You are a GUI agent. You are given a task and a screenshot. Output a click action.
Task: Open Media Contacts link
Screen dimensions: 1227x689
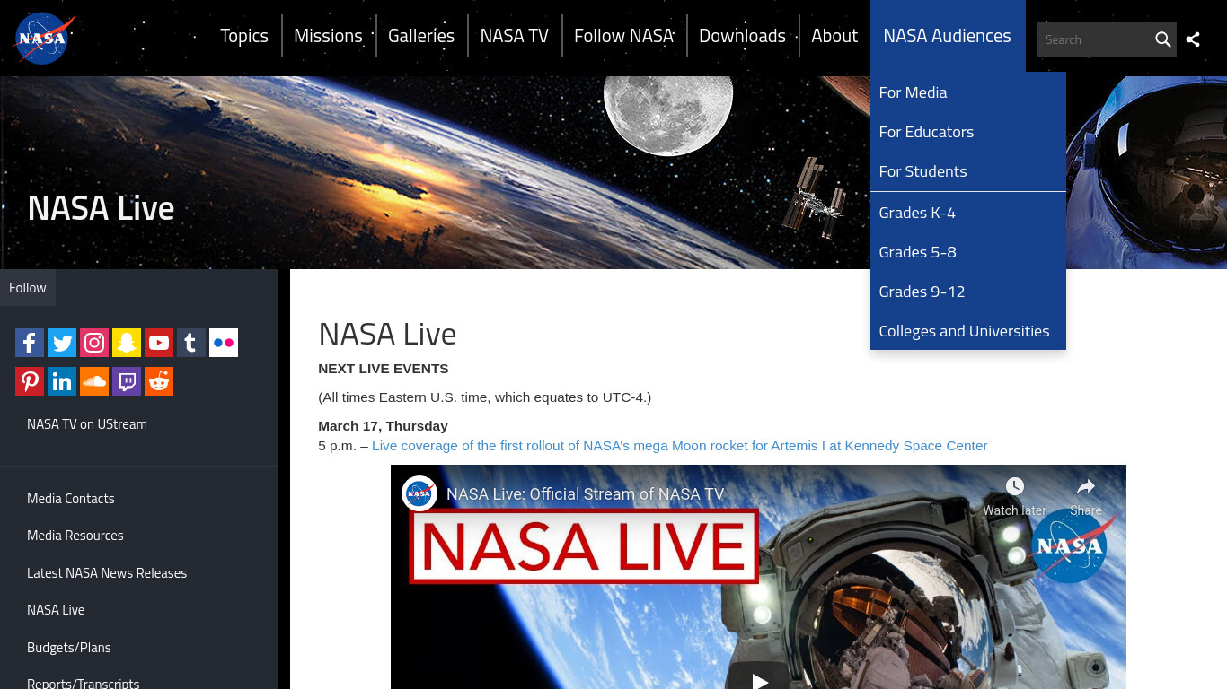[71, 499]
